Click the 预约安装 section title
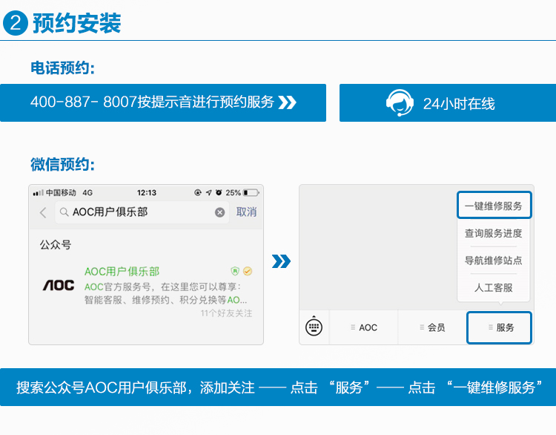 click(x=77, y=23)
